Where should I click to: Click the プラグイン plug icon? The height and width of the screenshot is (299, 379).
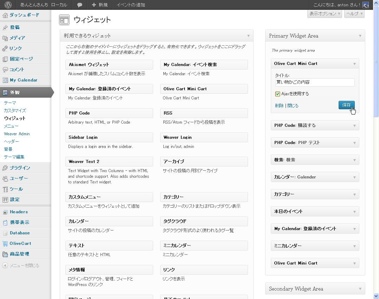tap(5, 168)
